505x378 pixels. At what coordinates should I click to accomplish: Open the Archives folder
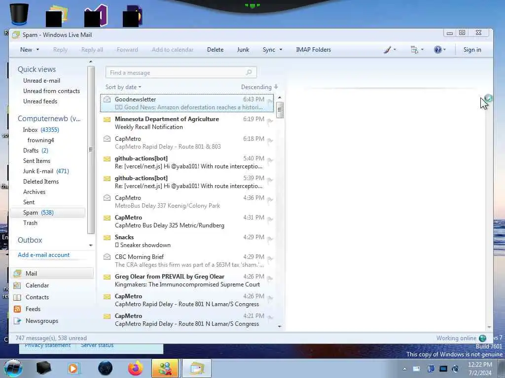pyautogui.click(x=34, y=192)
